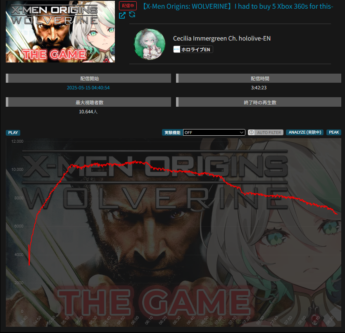Click the 12.000 y-axis label

[17, 141]
